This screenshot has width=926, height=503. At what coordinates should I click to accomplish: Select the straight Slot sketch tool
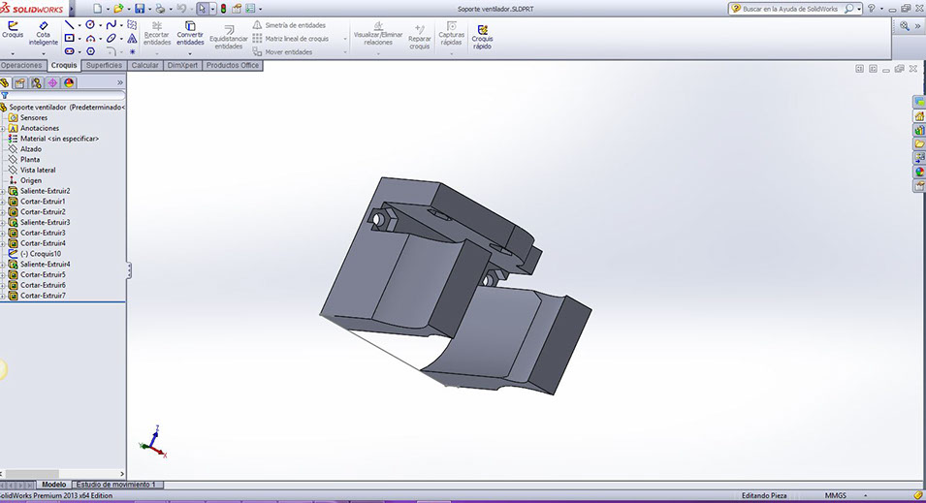[69, 51]
